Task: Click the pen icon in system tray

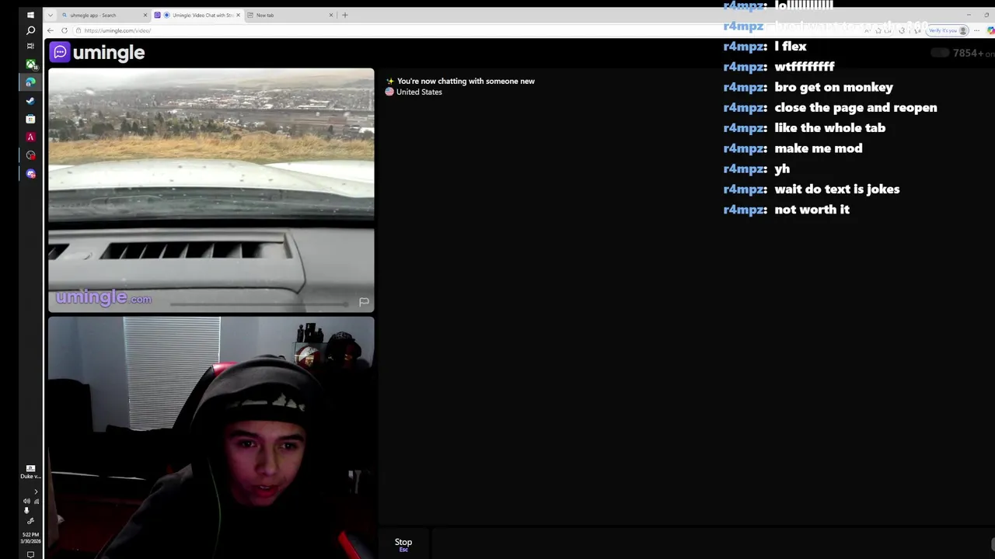Action: pos(30,521)
